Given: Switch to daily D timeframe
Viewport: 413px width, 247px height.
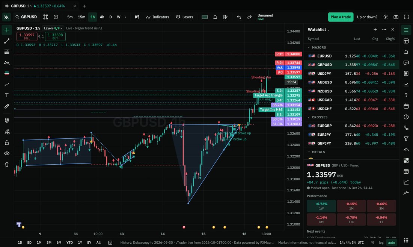Looking at the screenshot, I should (111, 17).
